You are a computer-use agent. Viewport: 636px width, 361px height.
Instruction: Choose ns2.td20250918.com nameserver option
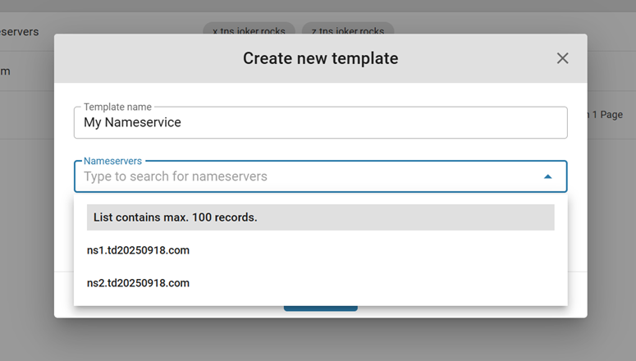coord(138,283)
